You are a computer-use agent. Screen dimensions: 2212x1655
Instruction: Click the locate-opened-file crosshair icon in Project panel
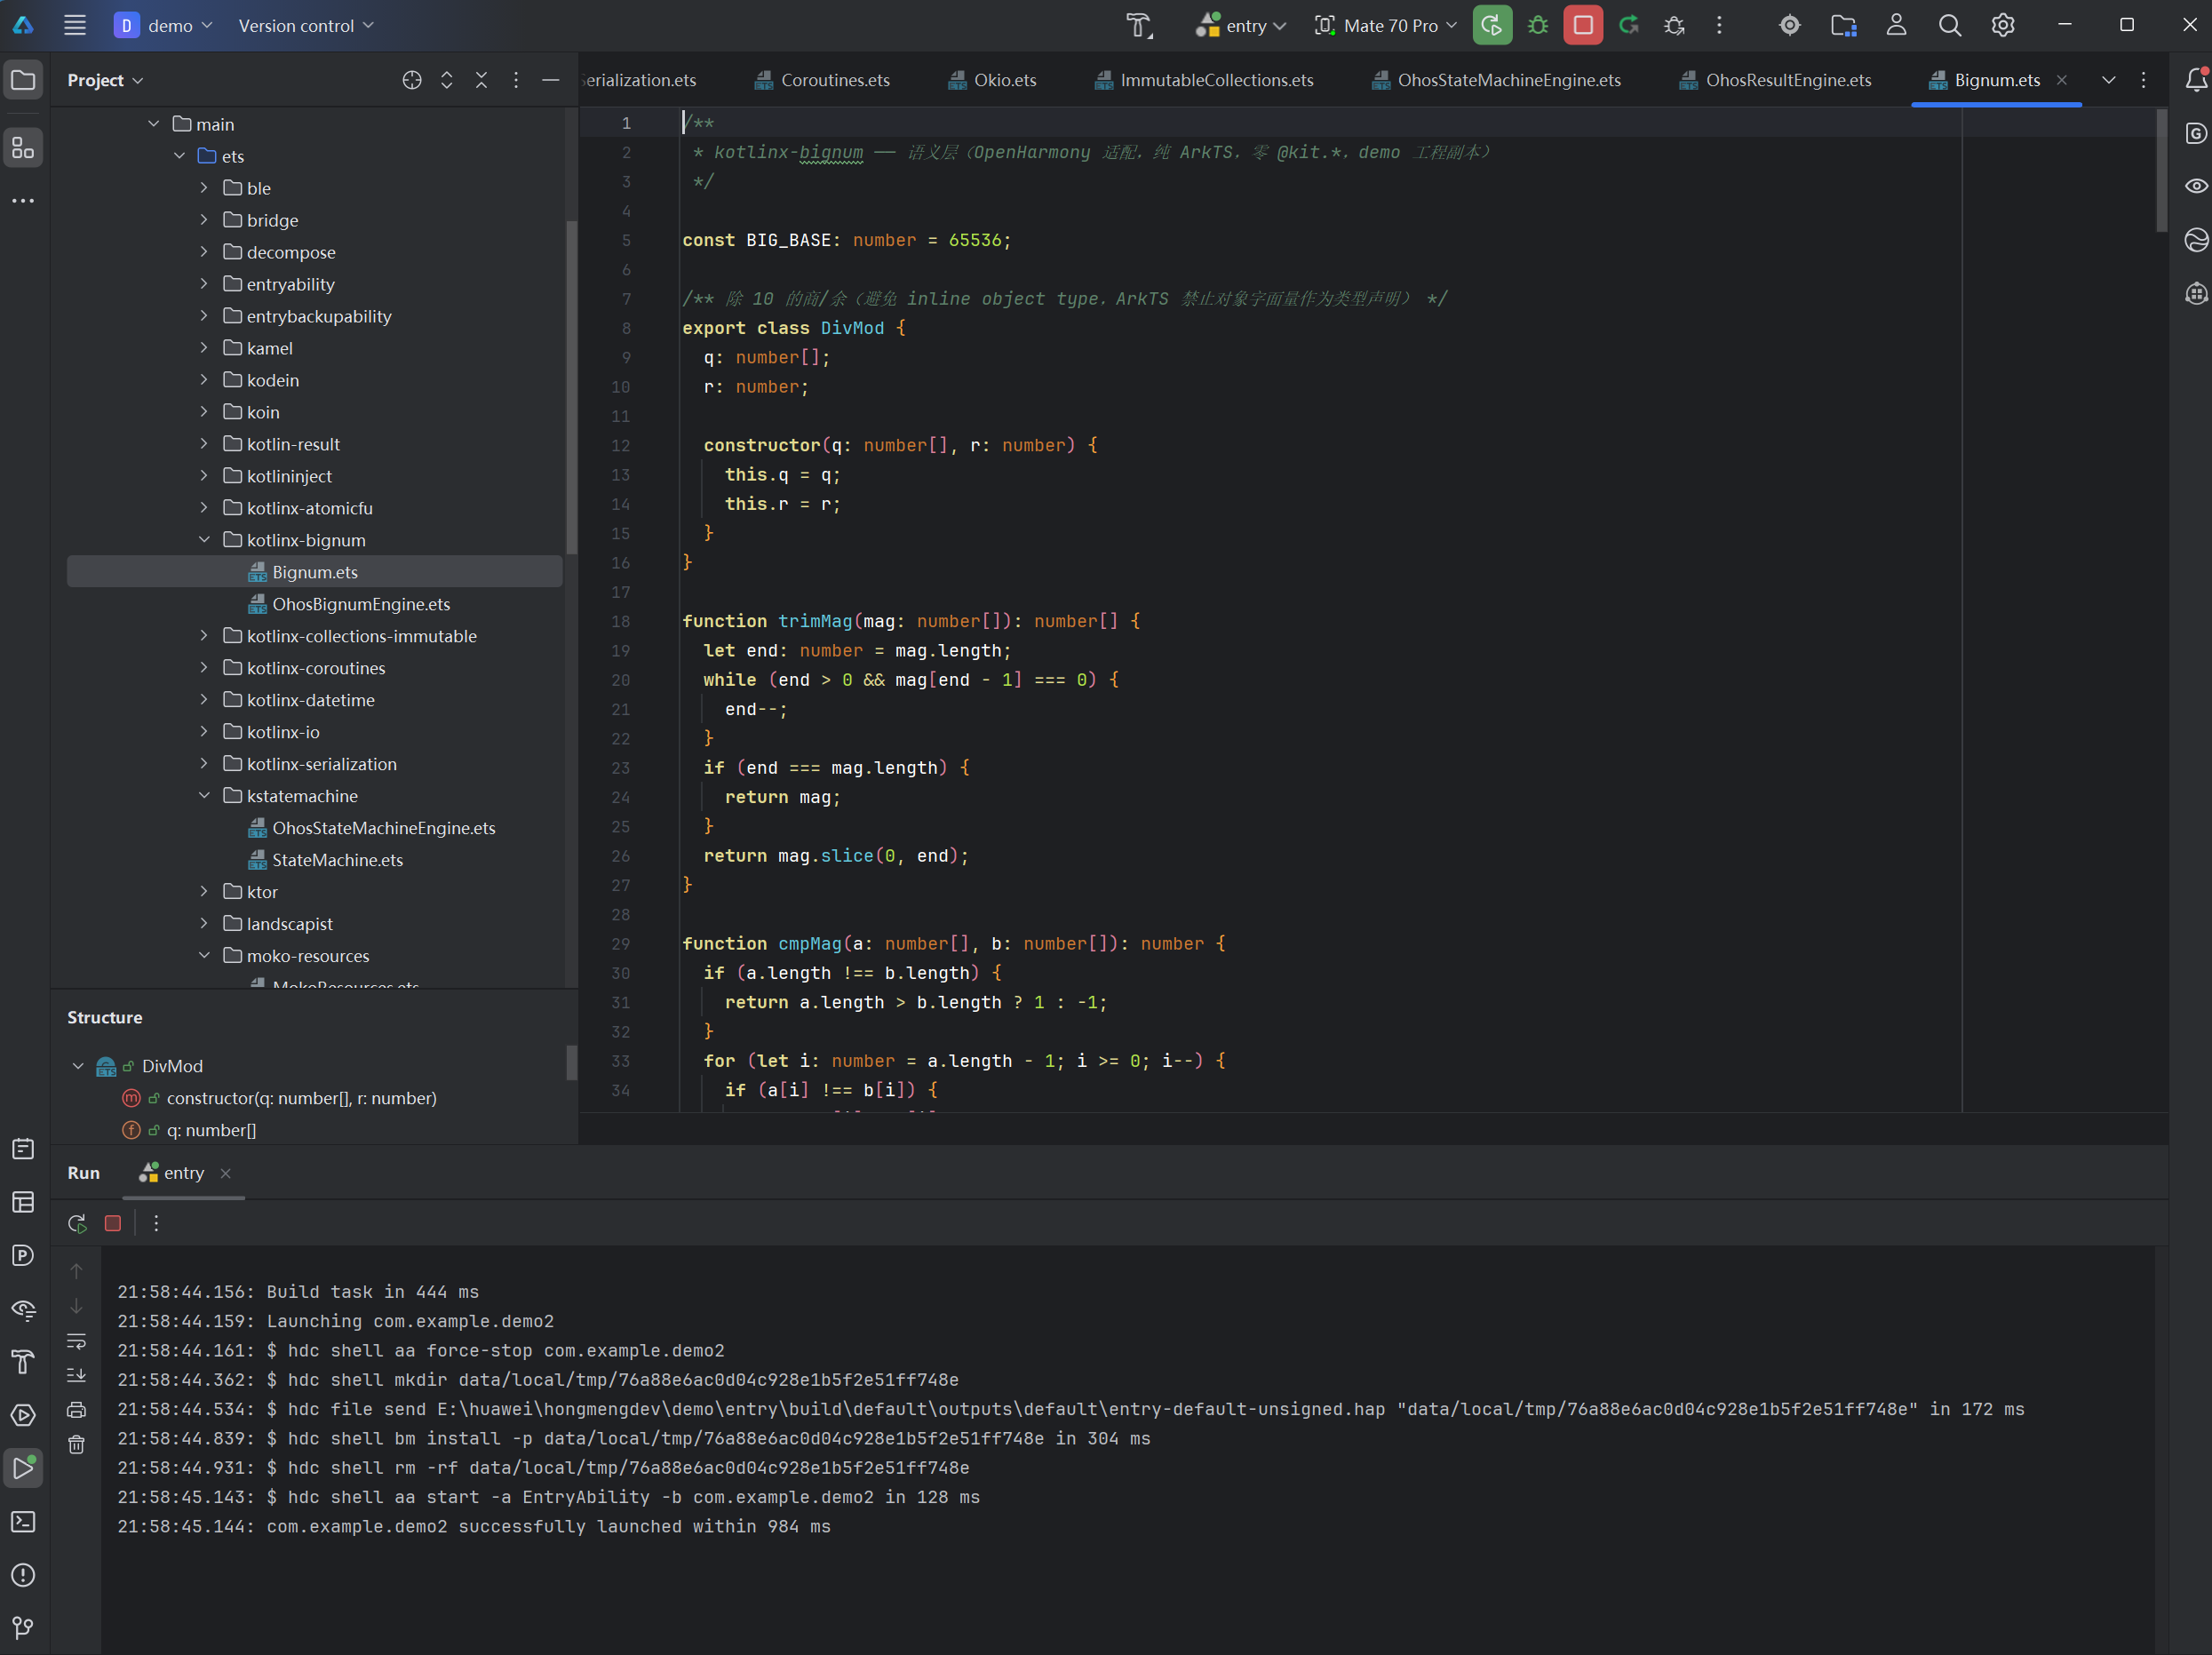(x=412, y=80)
